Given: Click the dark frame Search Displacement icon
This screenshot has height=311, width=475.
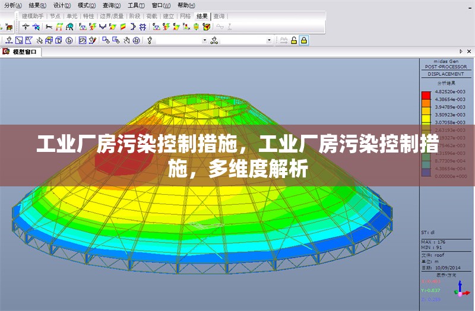Looking at the screenshot, I should pyautogui.click(x=69, y=27).
